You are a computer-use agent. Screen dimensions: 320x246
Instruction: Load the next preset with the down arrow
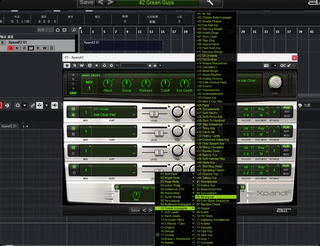point(155,65)
